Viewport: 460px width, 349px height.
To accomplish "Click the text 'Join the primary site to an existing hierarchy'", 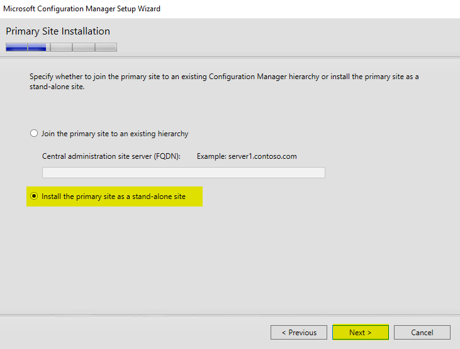I will [115, 134].
